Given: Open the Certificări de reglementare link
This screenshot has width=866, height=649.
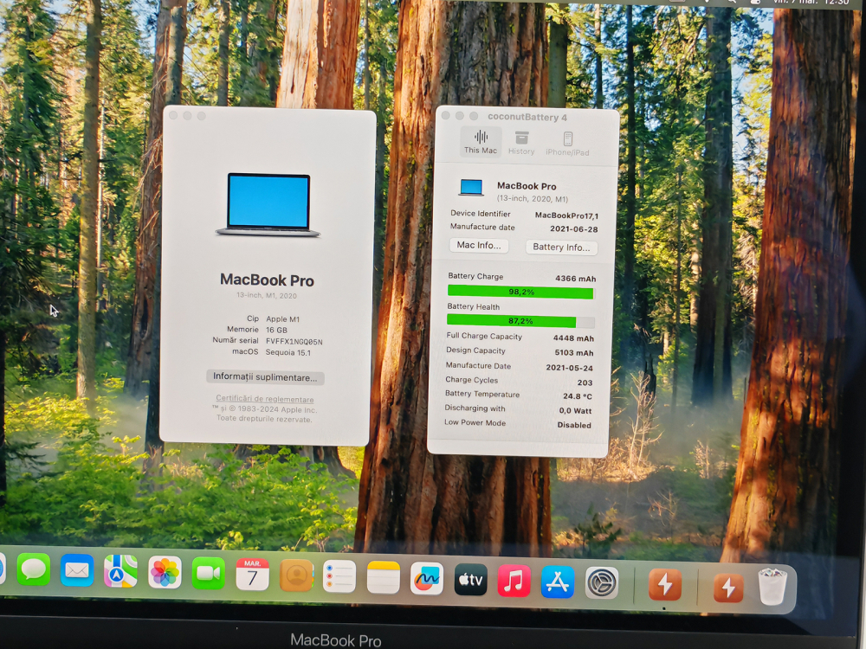Looking at the screenshot, I should click(x=264, y=399).
